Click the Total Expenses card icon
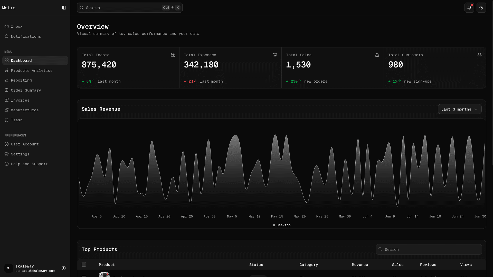 (275, 55)
